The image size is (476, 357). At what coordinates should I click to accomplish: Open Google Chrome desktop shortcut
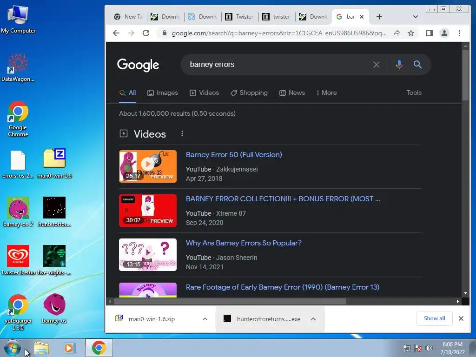pos(18,119)
